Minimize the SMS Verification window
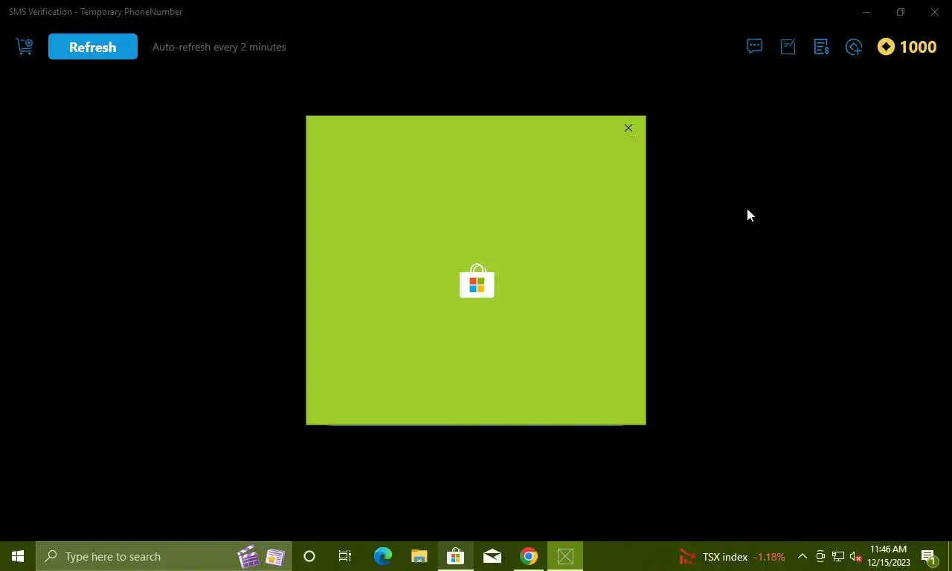 tap(866, 12)
